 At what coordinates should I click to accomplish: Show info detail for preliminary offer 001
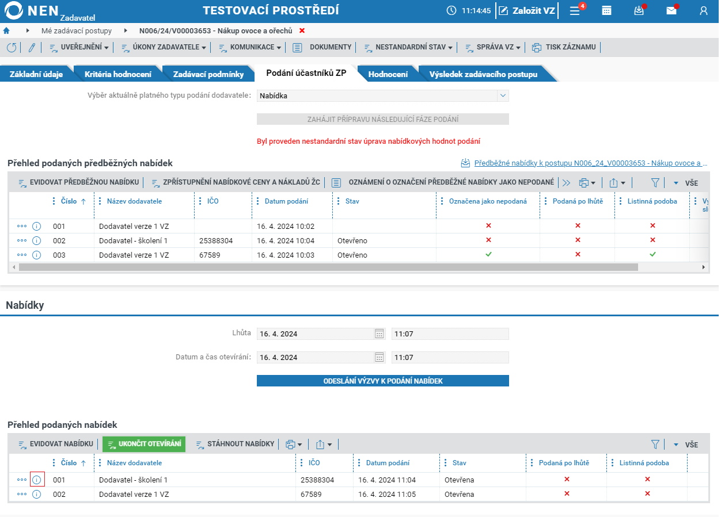pyautogui.click(x=37, y=226)
